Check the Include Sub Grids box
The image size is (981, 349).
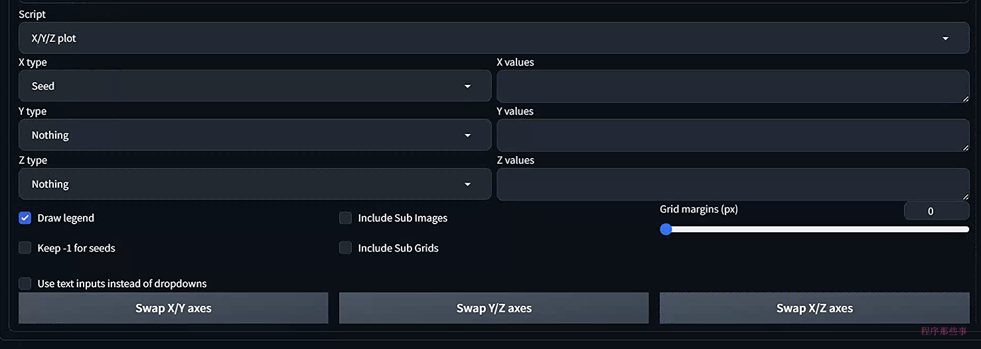click(345, 247)
